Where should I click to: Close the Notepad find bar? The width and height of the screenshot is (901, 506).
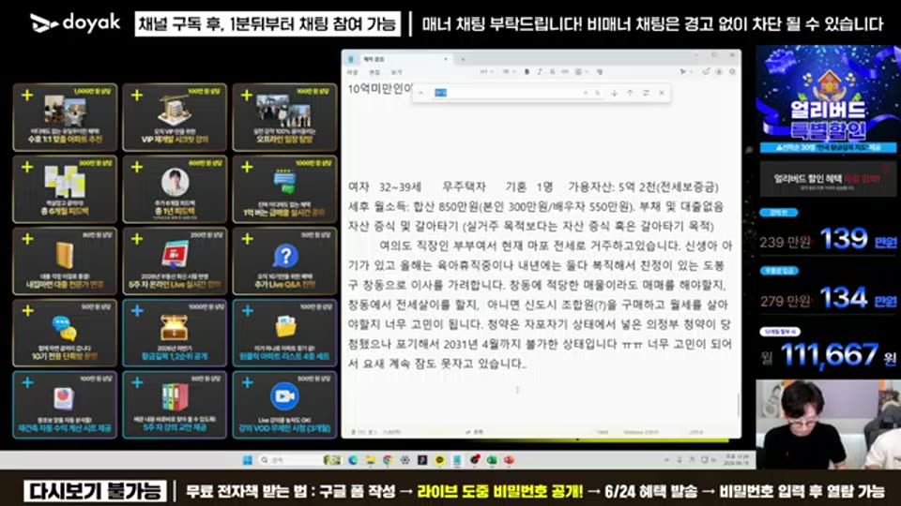click(x=662, y=93)
